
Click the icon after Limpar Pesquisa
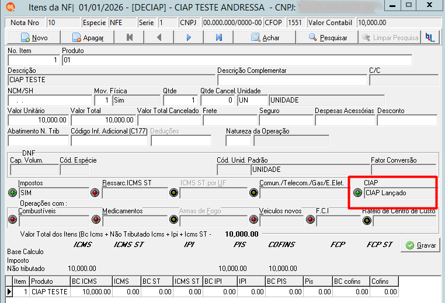point(430,38)
